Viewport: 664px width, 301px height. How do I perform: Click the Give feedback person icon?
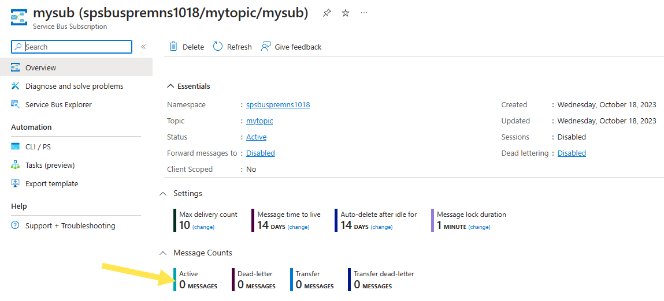(x=265, y=47)
